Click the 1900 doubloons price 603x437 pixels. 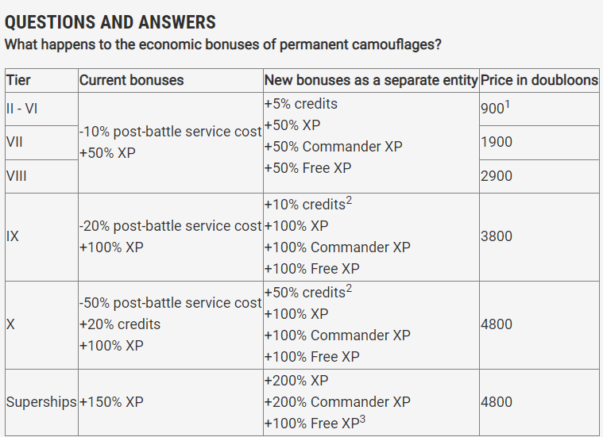tap(497, 142)
